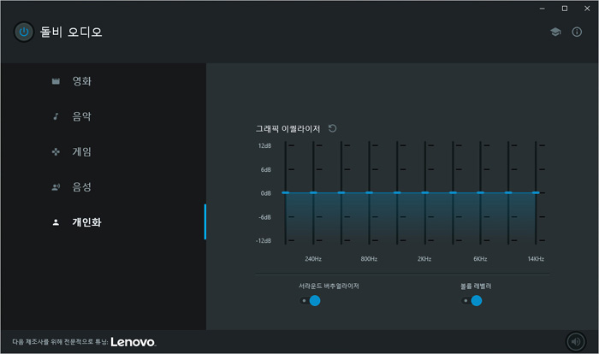Click the Lenovo logo in the footer
Screen dimensions: 599x354
tap(133, 342)
